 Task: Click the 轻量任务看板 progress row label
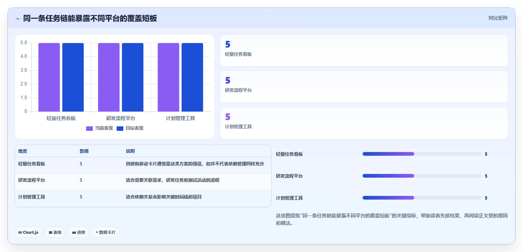tap(289, 154)
